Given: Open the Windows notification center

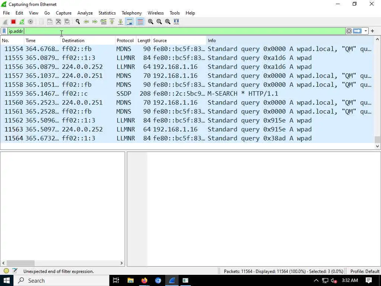Looking at the screenshot, I should [x=369, y=280].
